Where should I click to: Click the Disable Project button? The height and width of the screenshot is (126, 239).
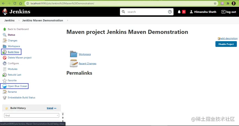point(226,44)
